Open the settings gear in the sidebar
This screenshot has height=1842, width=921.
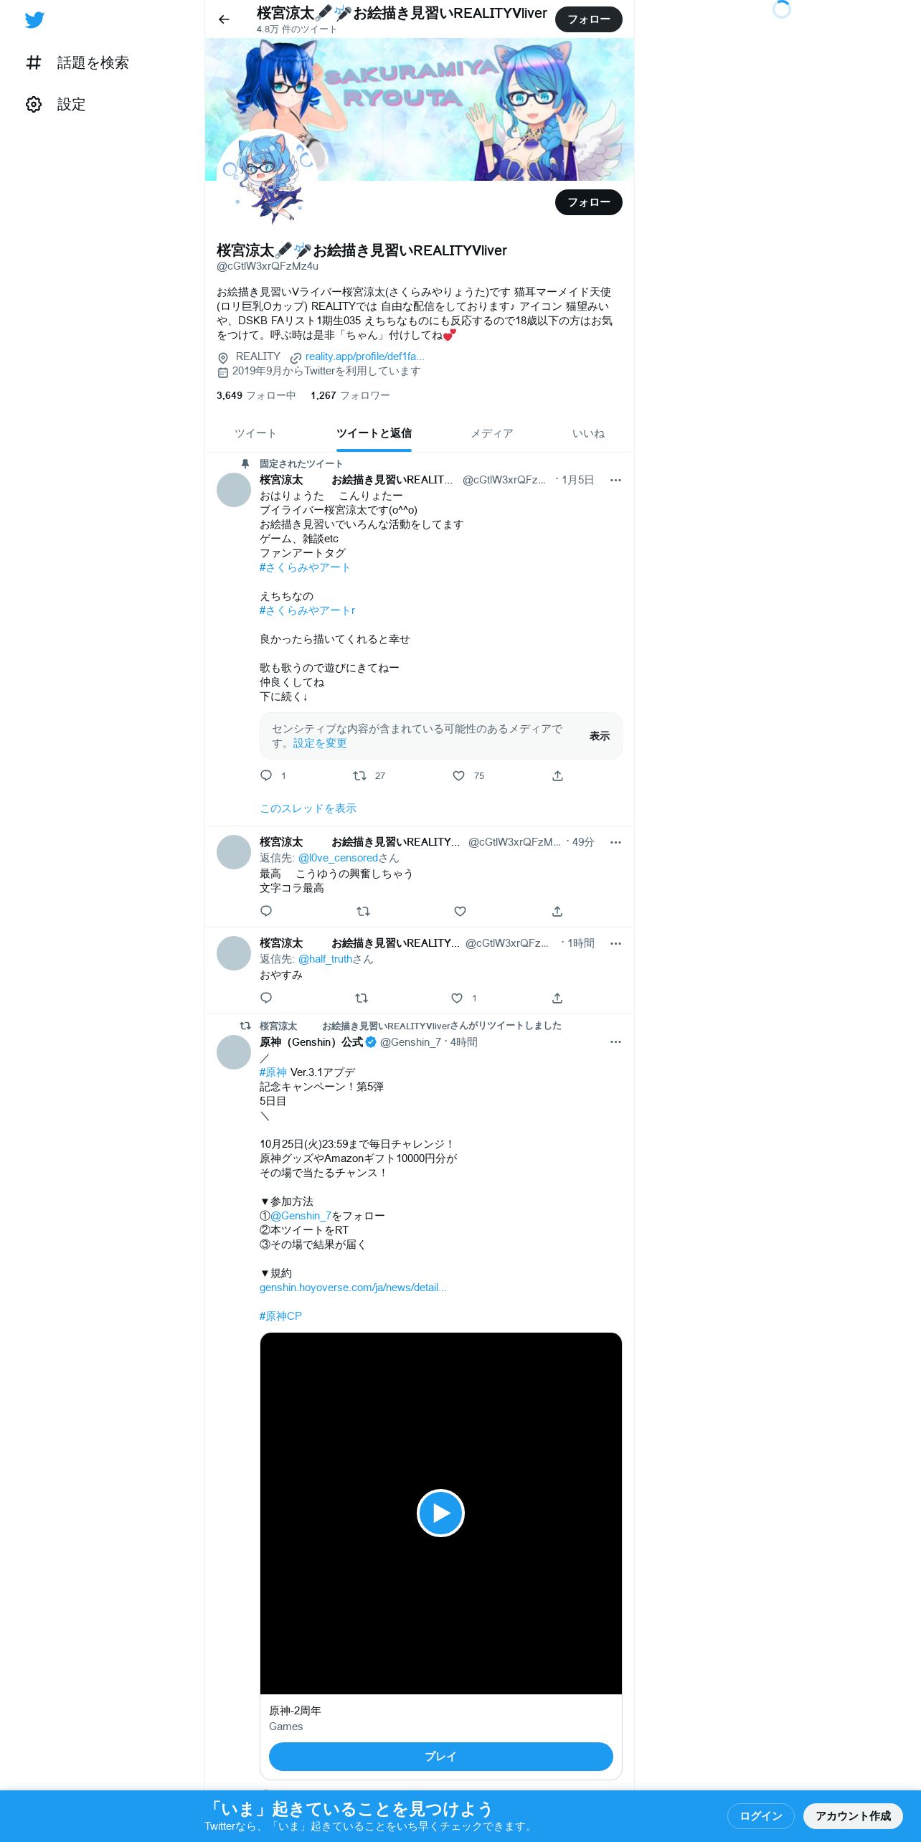point(34,104)
